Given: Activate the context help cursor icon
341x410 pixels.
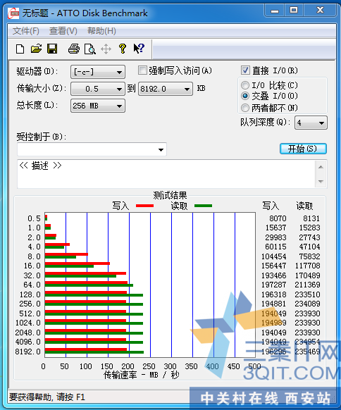Looking at the screenshot, I should [x=139, y=49].
